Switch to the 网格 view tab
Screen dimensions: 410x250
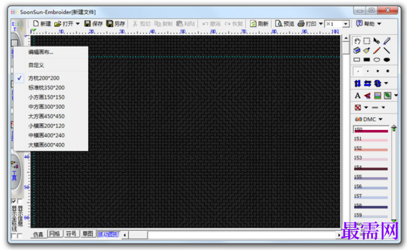click(55, 233)
